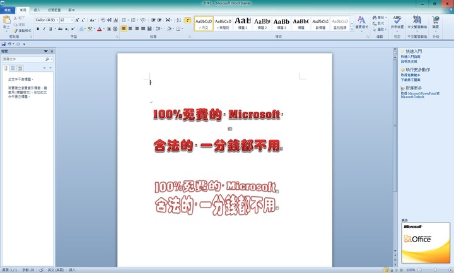Image resolution: width=454 pixels, height=273 pixels.
Task: Click the download clip art link (下載美工圖案)
Action: tap(410, 79)
